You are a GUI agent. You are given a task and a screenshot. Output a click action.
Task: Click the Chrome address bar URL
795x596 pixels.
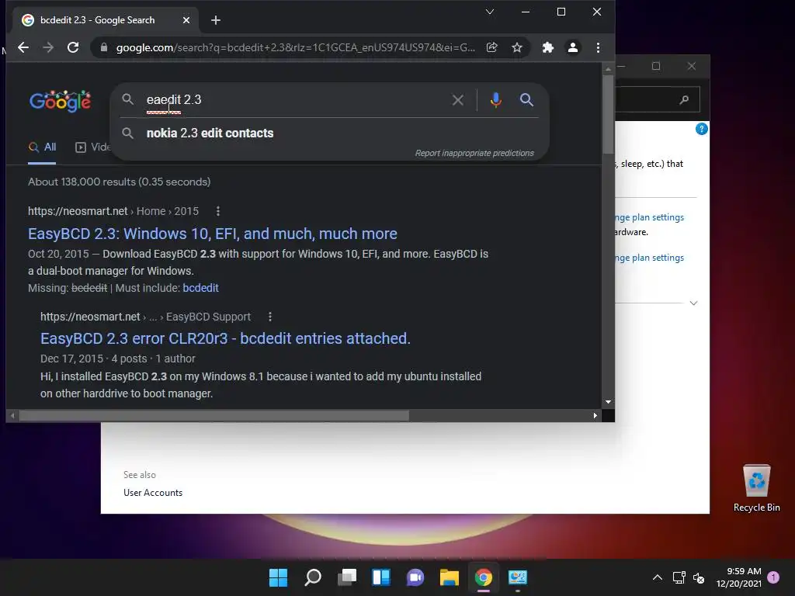[296, 47]
